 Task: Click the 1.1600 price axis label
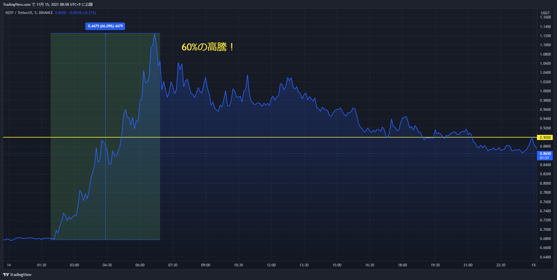[545, 17]
